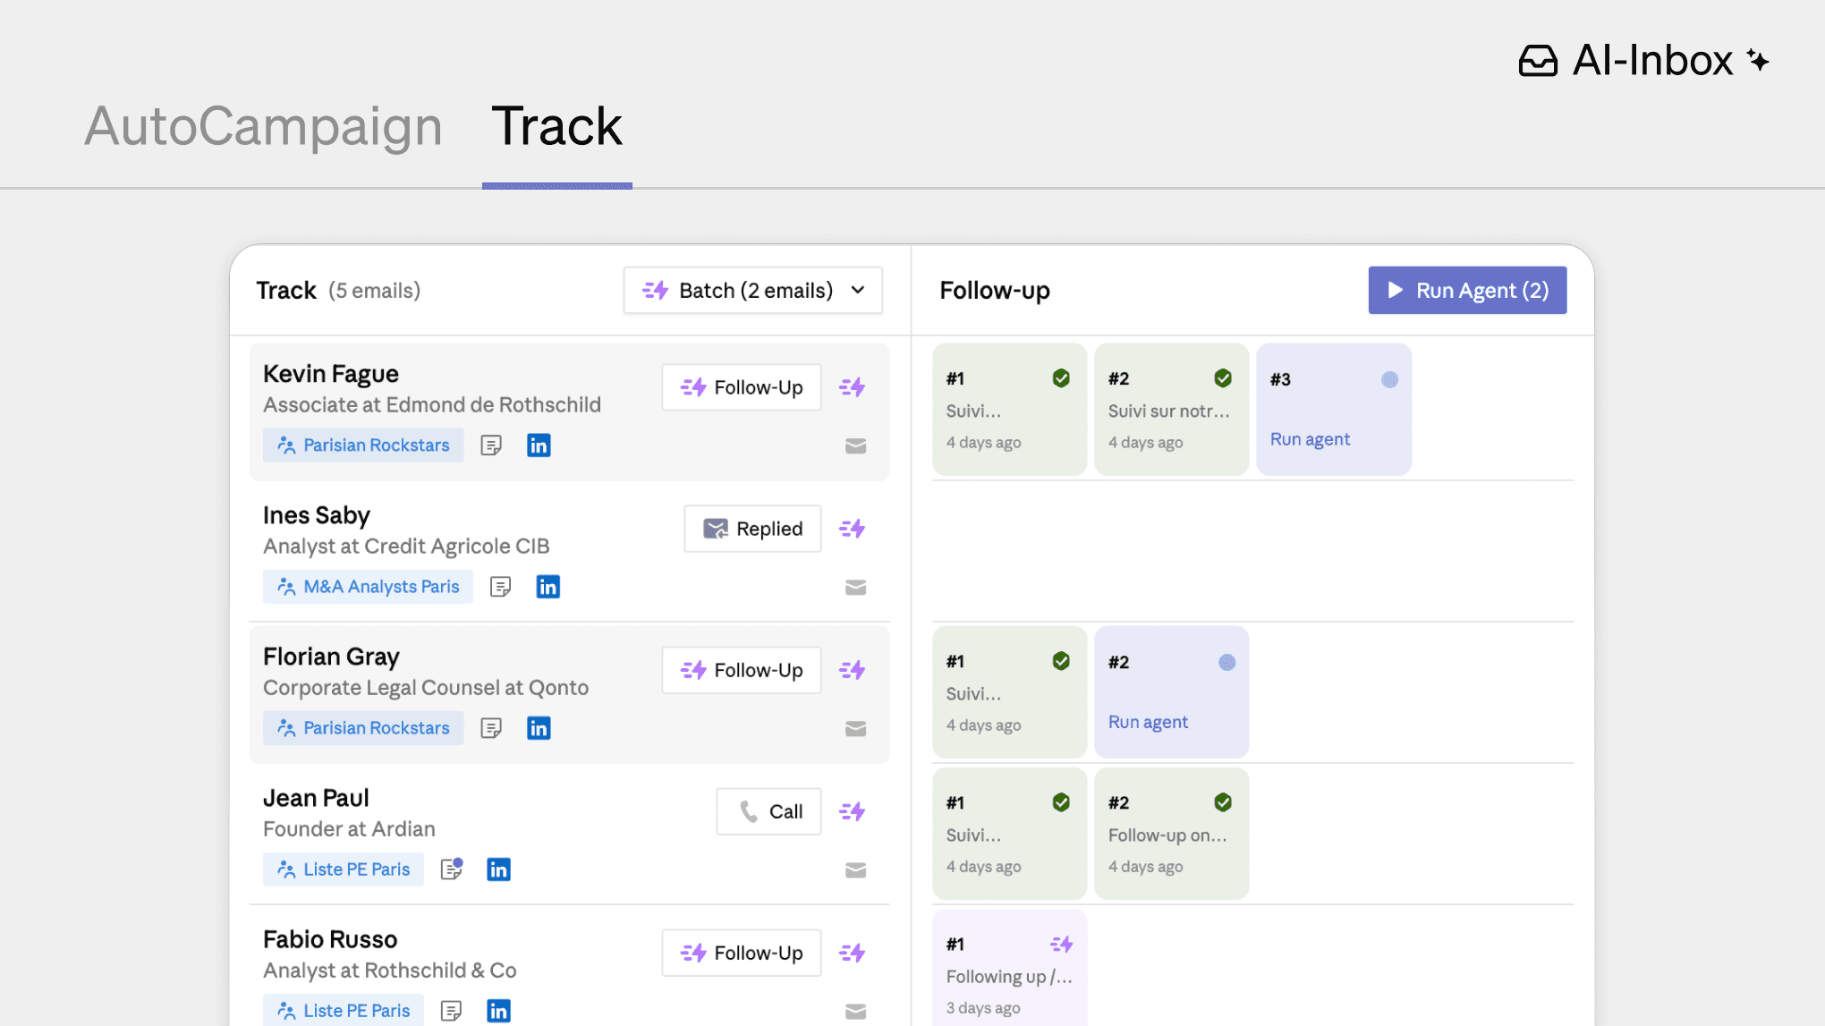The height and width of the screenshot is (1026, 1825).
Task: Click the pending status dot on Florian's follow-up #2
Action: click(1226, 660)
